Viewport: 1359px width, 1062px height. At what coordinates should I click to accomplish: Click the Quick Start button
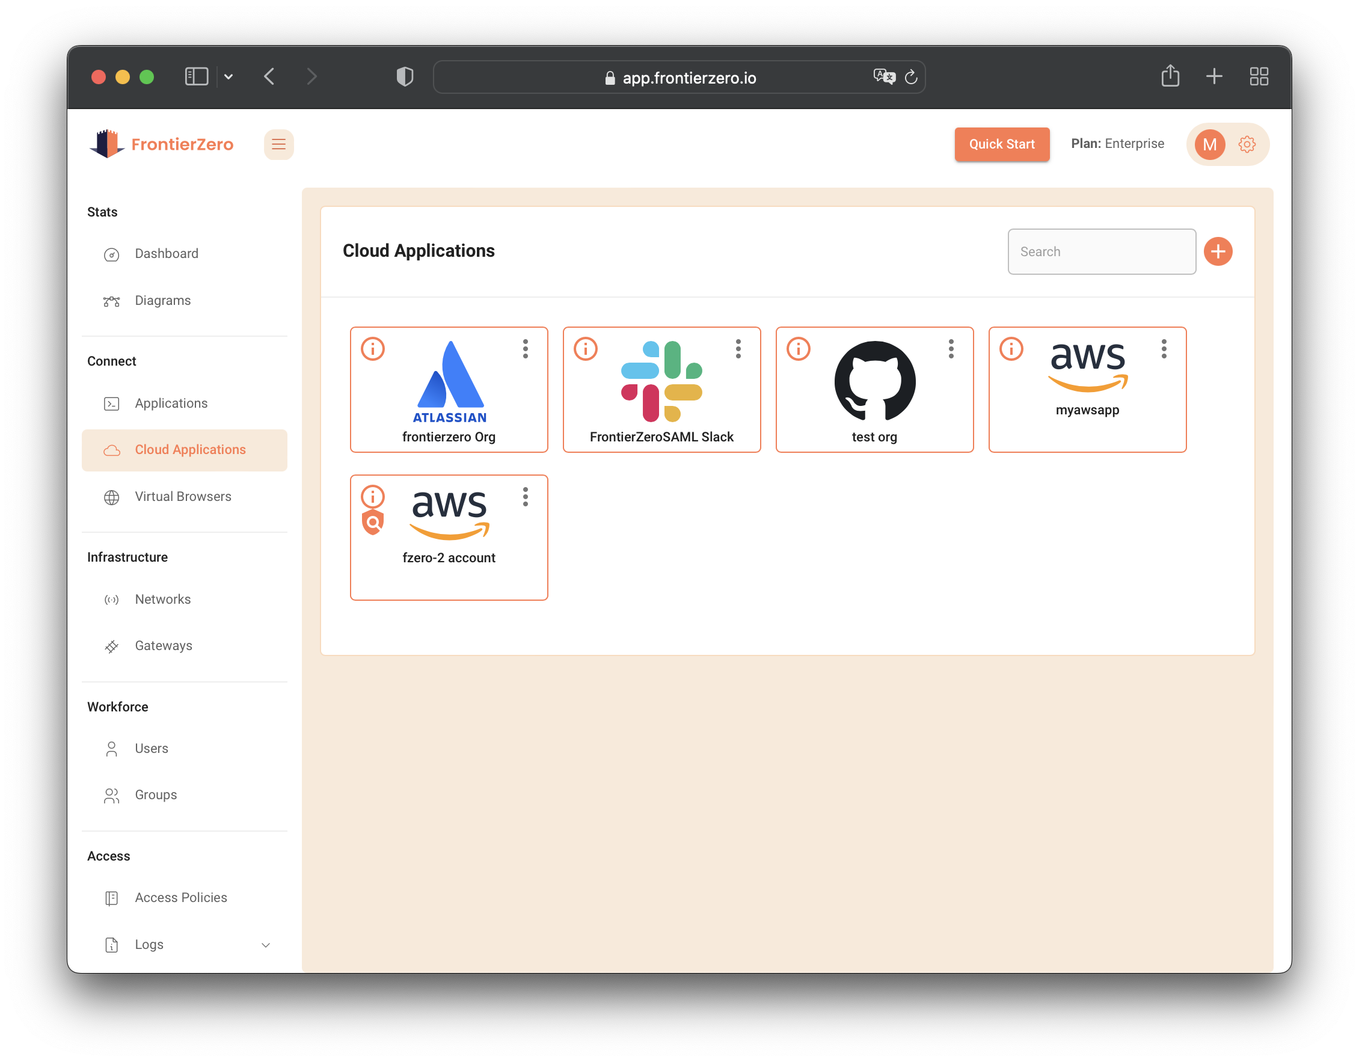point(1002,144)
